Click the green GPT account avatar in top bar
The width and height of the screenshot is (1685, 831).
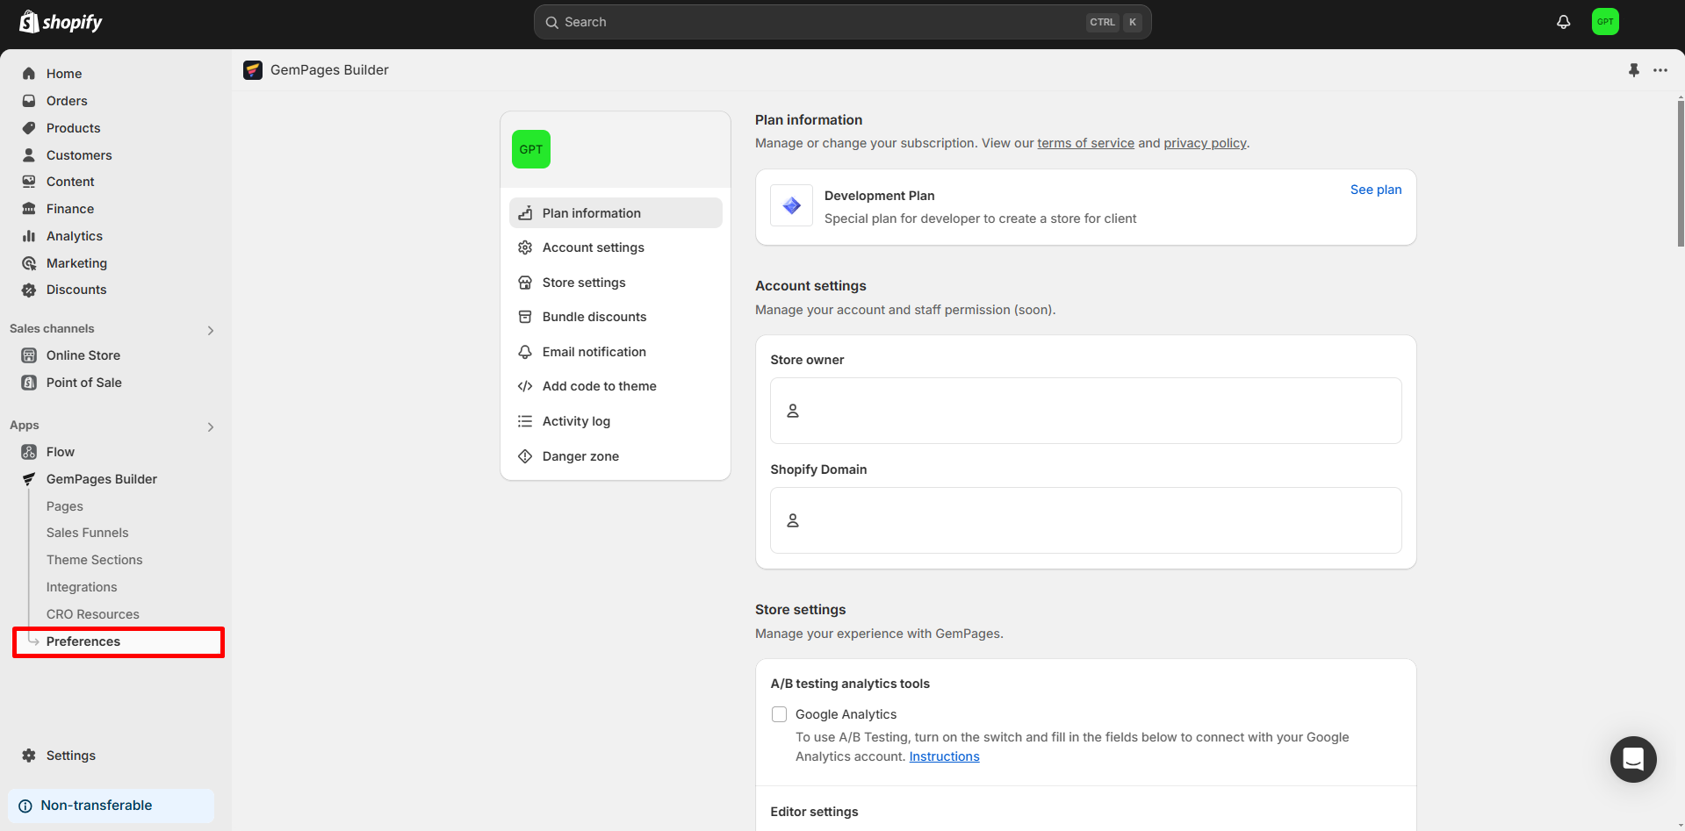coord(1604,22)
